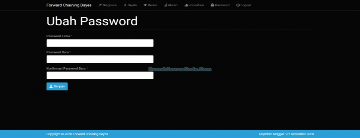
Task: Click the lock icon beside Password
Action: point(212,5)
